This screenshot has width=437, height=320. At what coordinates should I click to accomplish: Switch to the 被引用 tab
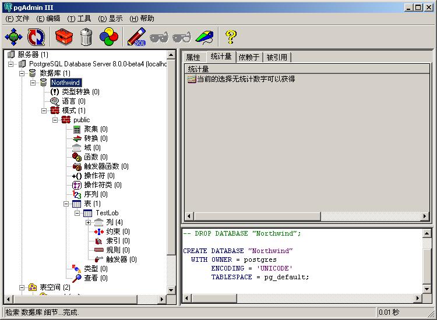[277, 58]
